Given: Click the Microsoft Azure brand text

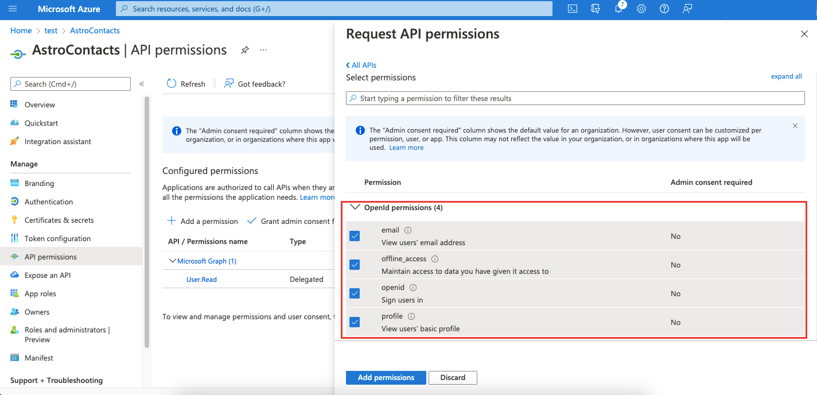Looking at the screenshot, I should (69, 9).
